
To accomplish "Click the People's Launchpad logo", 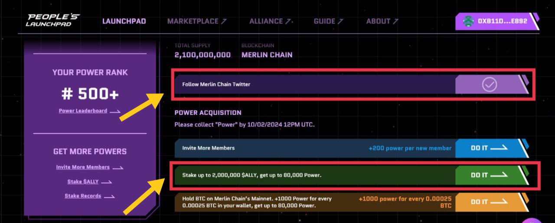I will coord(52,20).
